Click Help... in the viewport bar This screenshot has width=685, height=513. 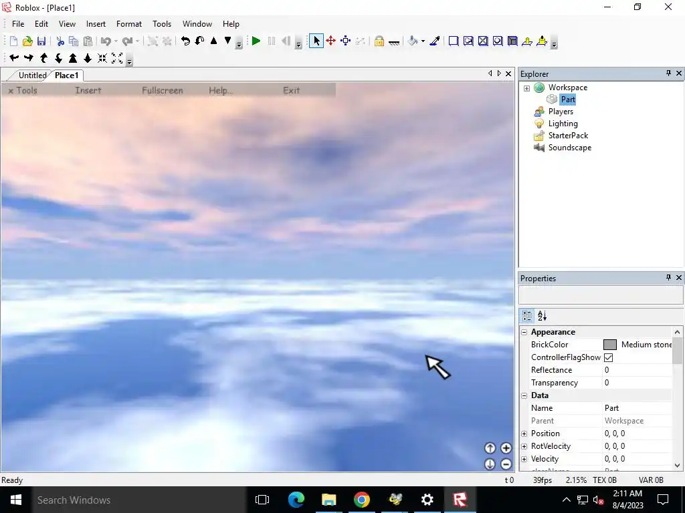click(221, 90)
